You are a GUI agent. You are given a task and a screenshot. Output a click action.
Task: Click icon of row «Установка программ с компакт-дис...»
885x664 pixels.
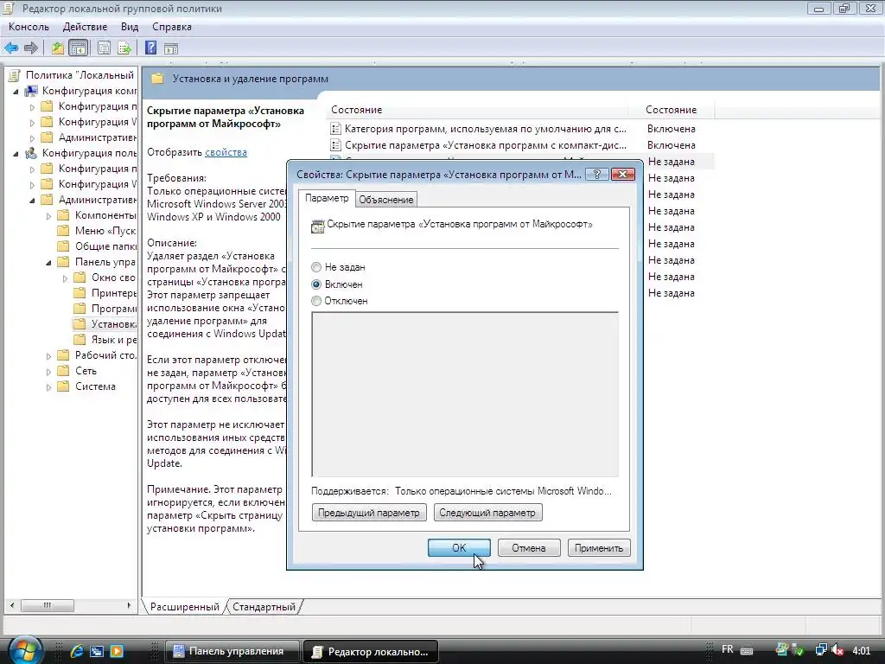point(335,145)
